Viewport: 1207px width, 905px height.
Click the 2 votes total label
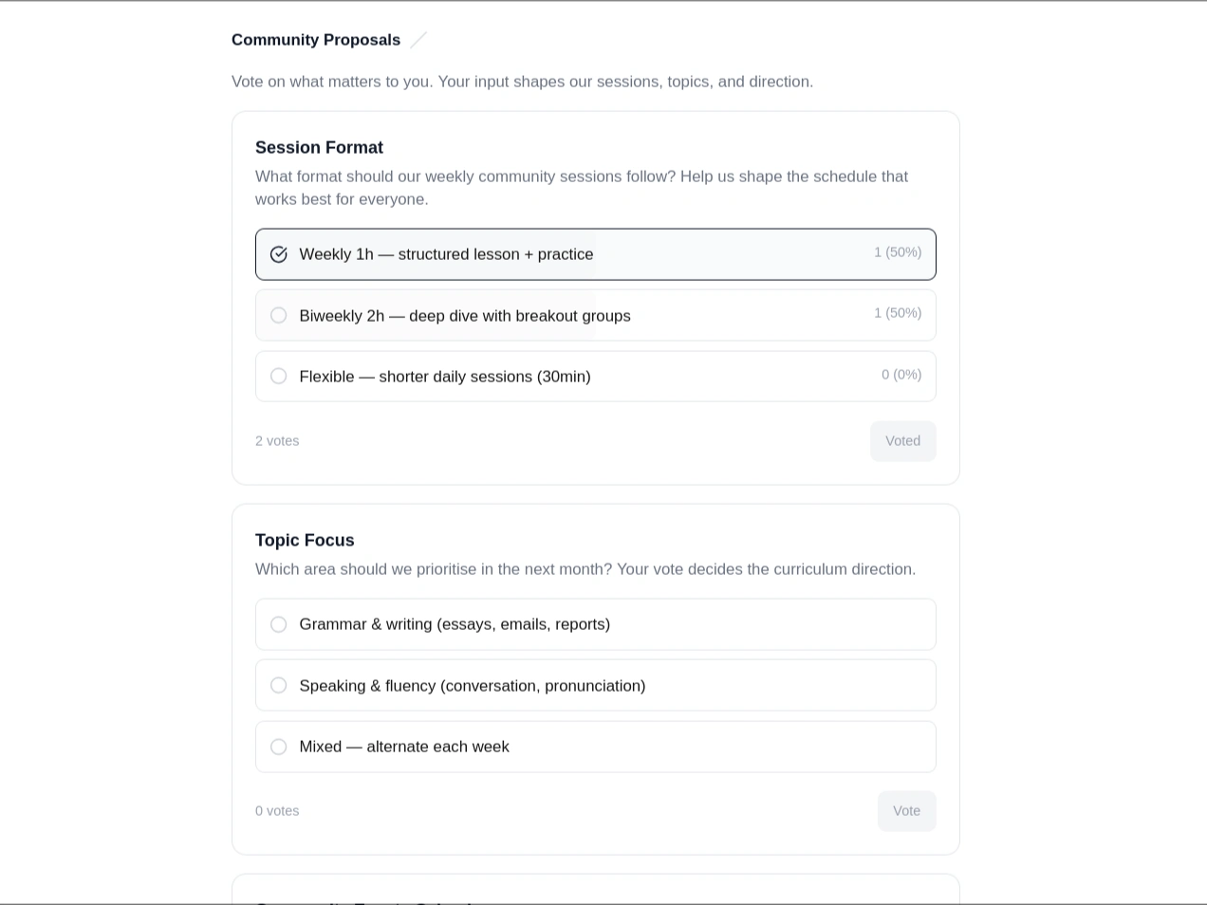tap(277, 441)
